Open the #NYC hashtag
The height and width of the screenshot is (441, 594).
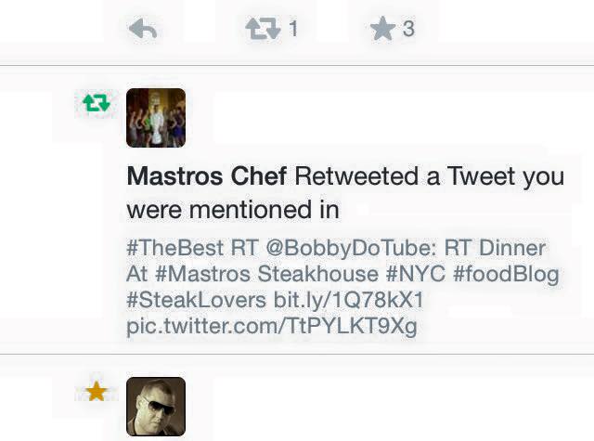click(x=416, y=274)
